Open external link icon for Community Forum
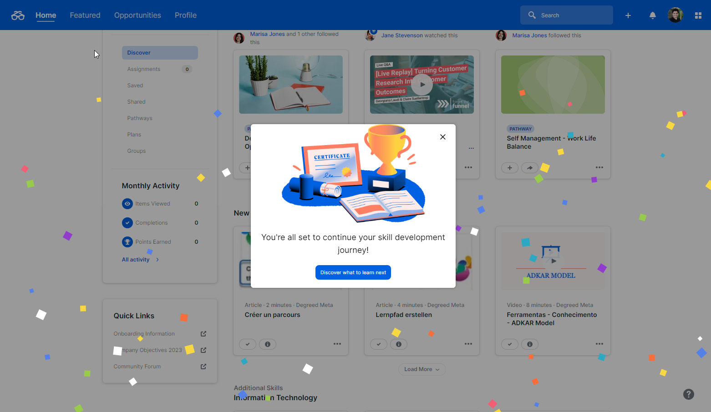The width and height of the screenshot is (711, 412). click(x=203, y=367)
